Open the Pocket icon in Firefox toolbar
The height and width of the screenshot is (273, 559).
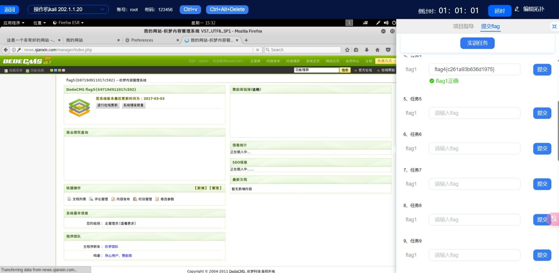pyautogui.click(x=388, y=50)
